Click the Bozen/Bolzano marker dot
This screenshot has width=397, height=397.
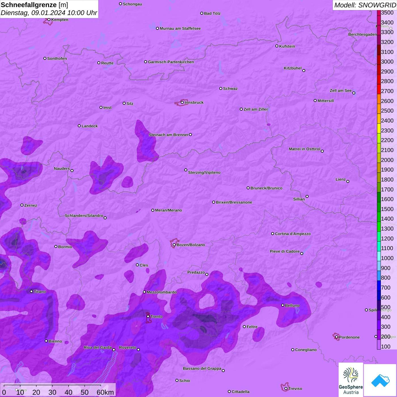[x=174, y=245]
